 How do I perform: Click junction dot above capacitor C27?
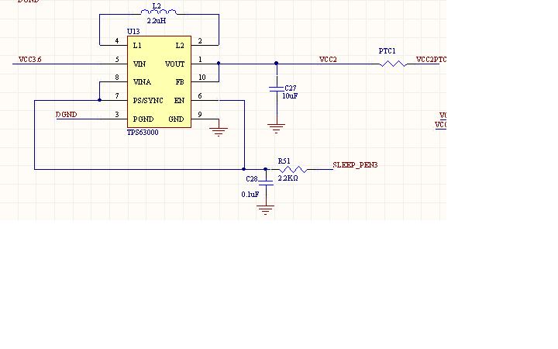pyautogui.click(x=276, y=63)
